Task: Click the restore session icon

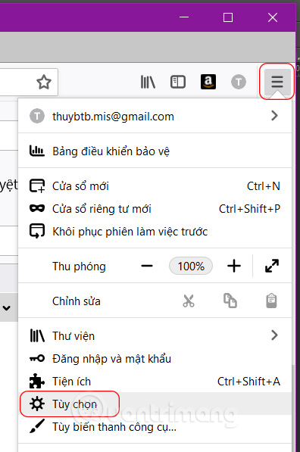Action: coord(37,231)
